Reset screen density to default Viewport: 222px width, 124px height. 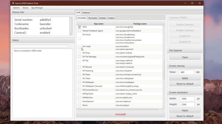[x=185, y=84]
